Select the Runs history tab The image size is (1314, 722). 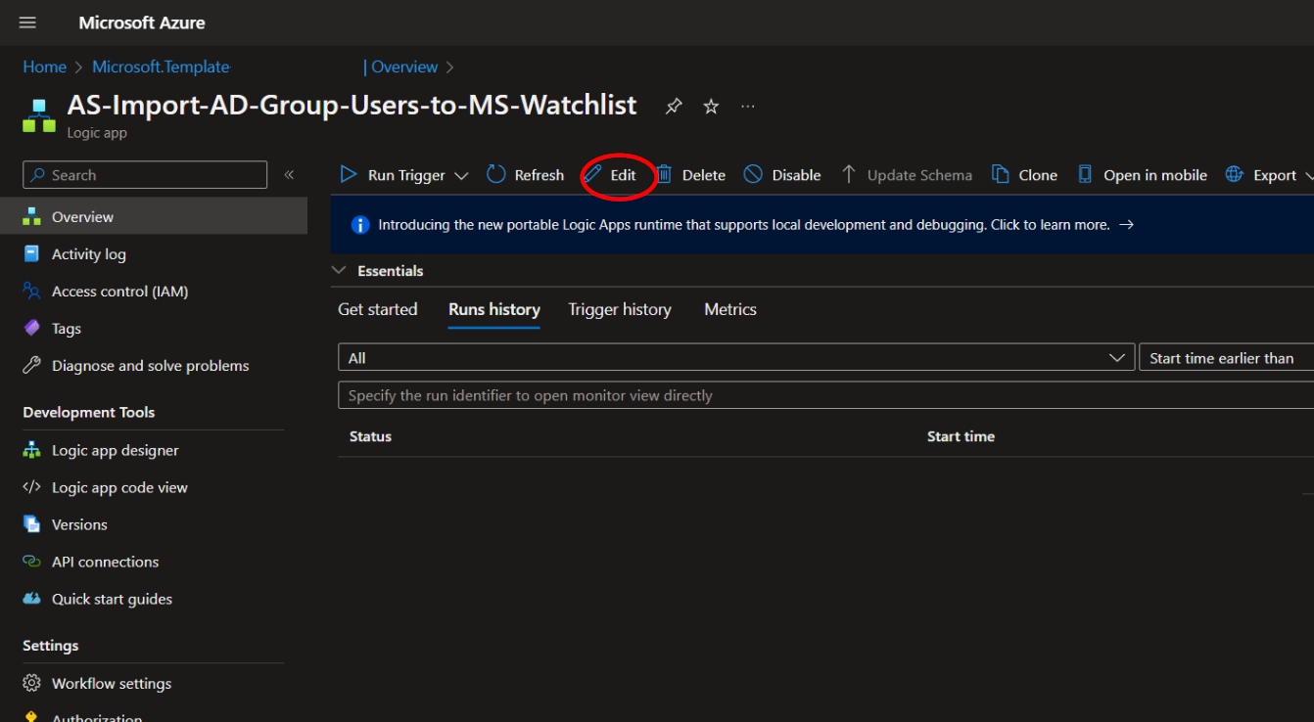494,309
